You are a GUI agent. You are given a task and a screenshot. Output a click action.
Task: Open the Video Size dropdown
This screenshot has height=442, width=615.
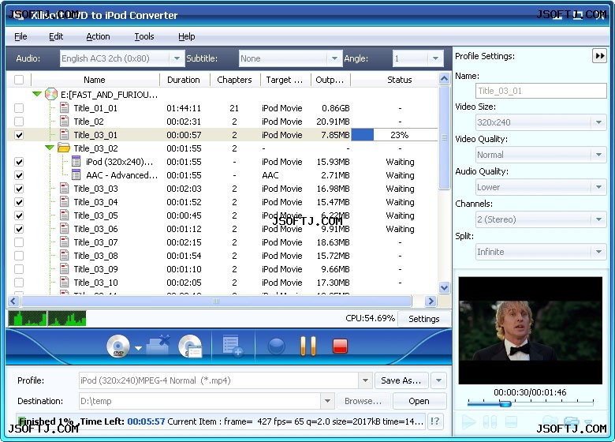[x=598, y=122]
